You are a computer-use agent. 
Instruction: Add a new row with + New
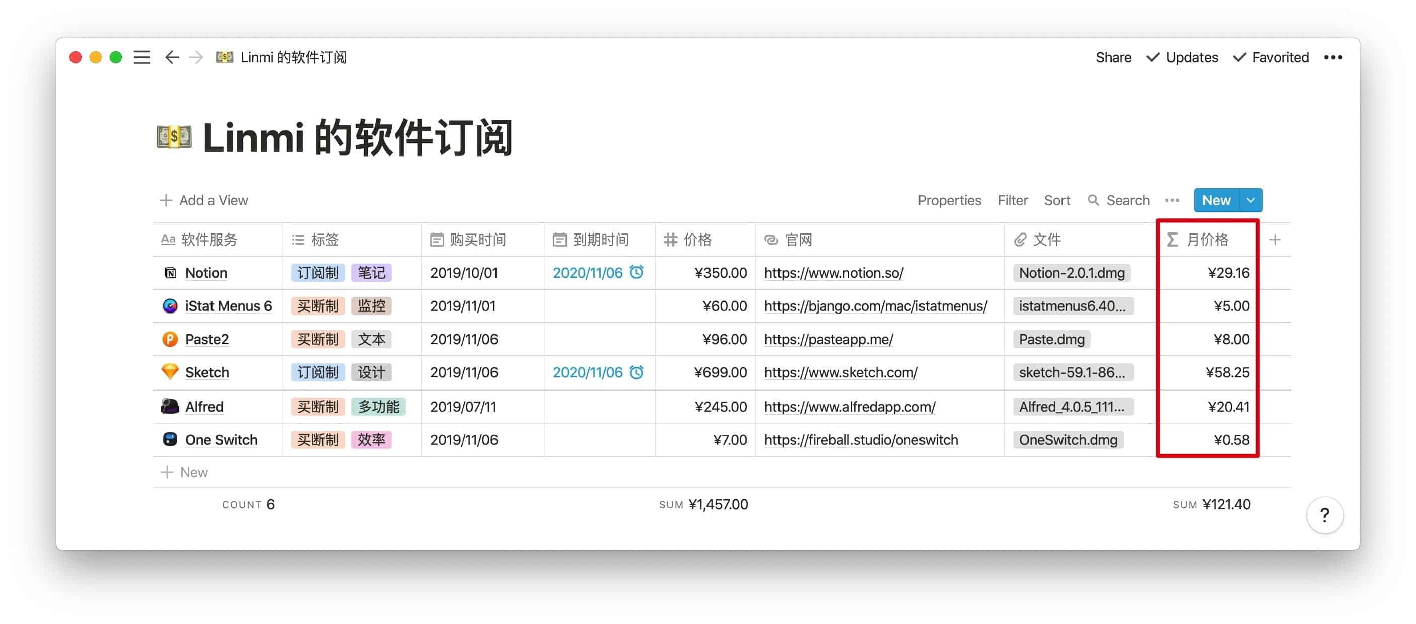[185, 472]
